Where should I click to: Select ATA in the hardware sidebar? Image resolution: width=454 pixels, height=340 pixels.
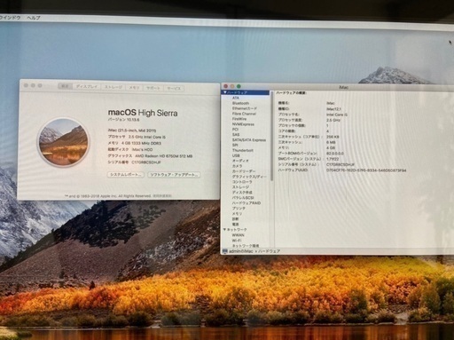tap(236, 98)
